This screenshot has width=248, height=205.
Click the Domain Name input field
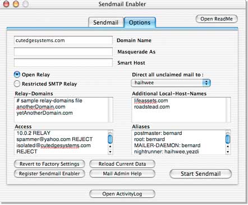tap(63, 40)
